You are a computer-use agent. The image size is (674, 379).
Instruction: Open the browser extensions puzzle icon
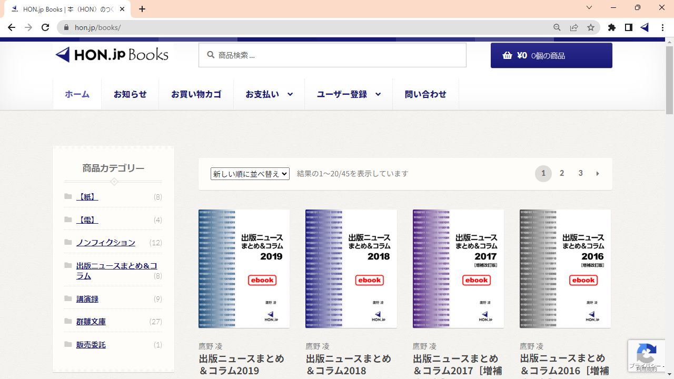[x=611, y=27]
